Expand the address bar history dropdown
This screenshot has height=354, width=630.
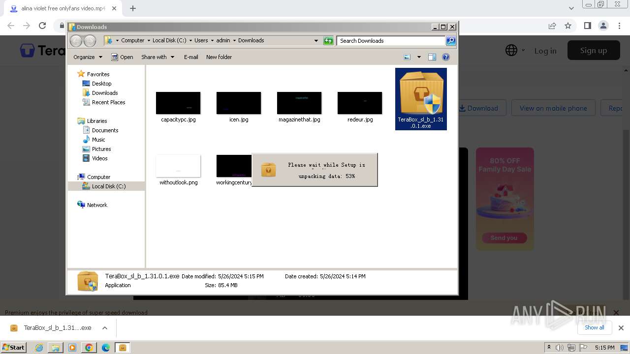coord(316,41)
